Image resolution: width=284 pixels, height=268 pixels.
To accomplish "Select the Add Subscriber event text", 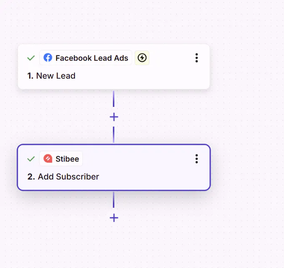I will pyautogui.click(x=68, y=177).
